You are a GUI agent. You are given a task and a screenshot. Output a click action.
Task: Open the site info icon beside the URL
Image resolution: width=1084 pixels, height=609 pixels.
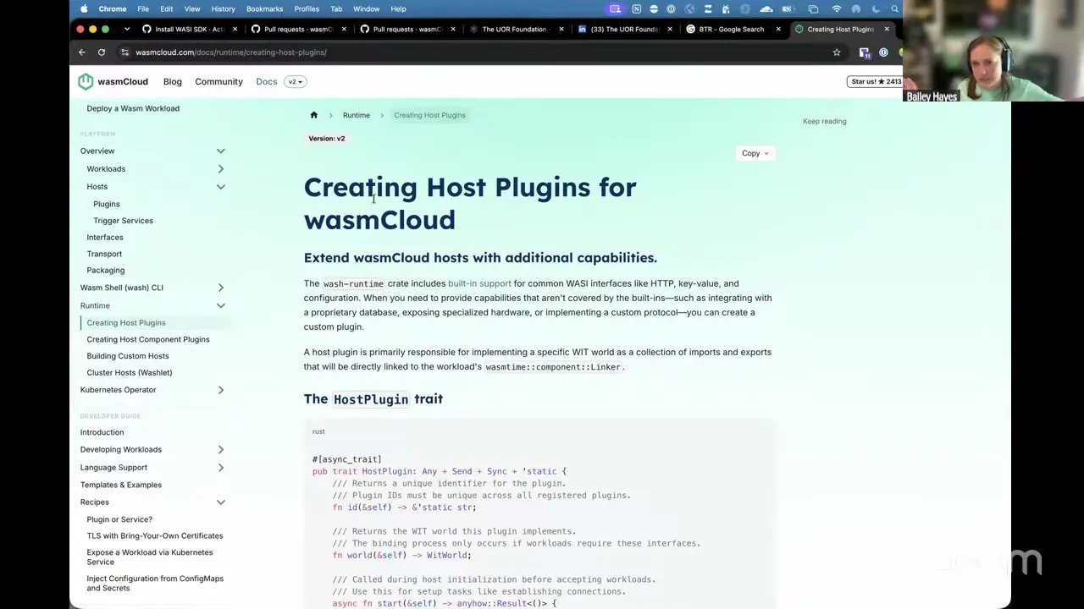pyautogui.click(x=124, y=52)
